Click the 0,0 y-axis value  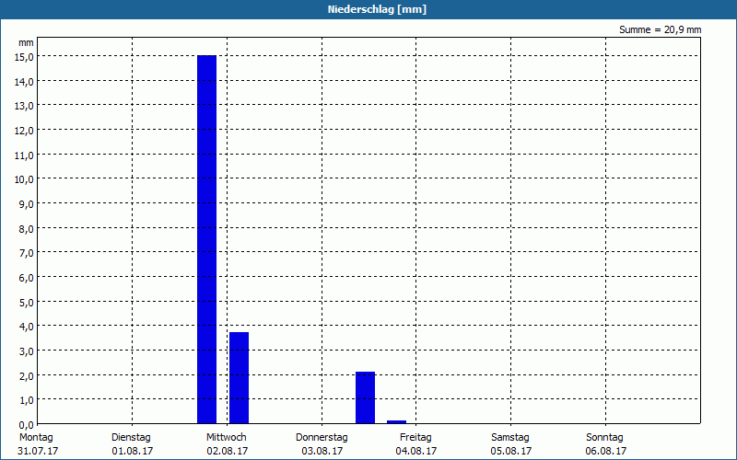[26, 424]
